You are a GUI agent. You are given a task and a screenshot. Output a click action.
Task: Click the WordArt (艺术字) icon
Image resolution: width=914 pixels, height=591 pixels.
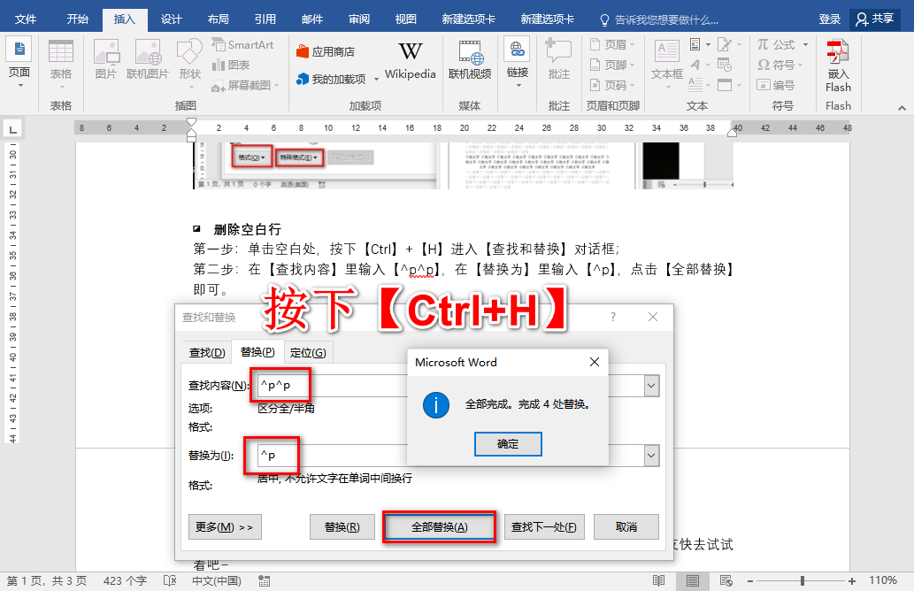pos(700,65)
